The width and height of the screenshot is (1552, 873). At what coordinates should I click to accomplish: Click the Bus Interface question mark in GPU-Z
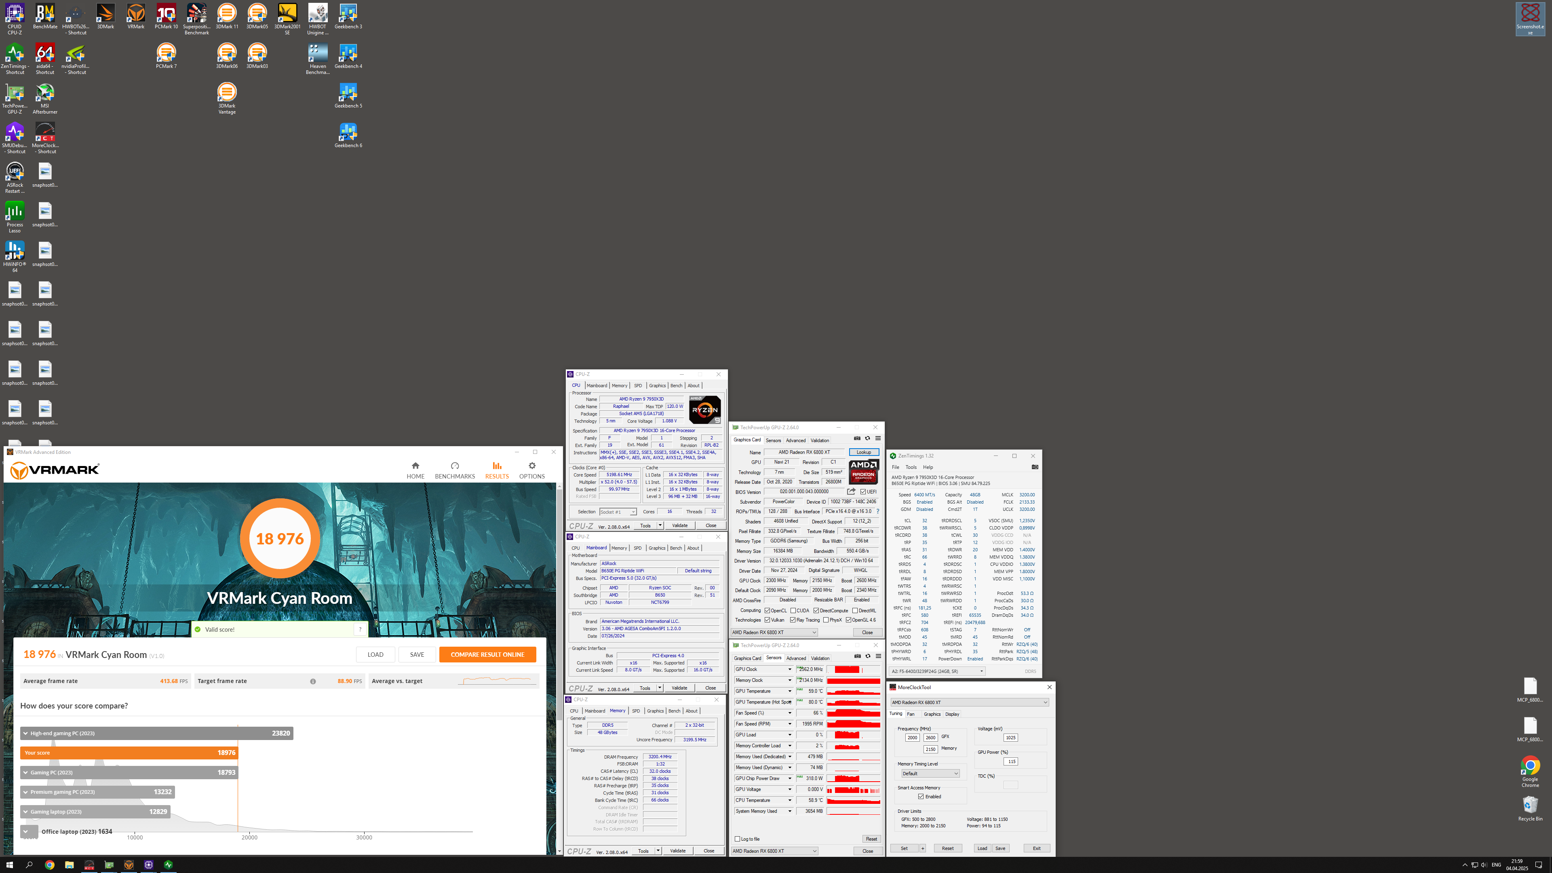click(x=878, y=512)
